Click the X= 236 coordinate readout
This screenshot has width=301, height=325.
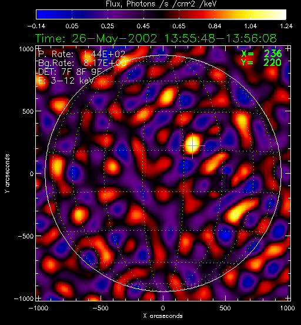[x=261, y=54]
